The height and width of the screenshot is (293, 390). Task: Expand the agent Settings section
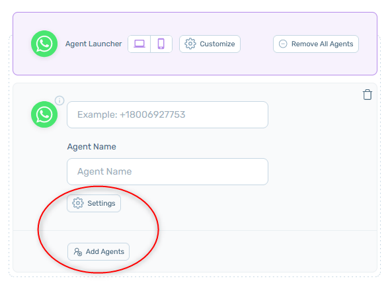tap(94, 204)
